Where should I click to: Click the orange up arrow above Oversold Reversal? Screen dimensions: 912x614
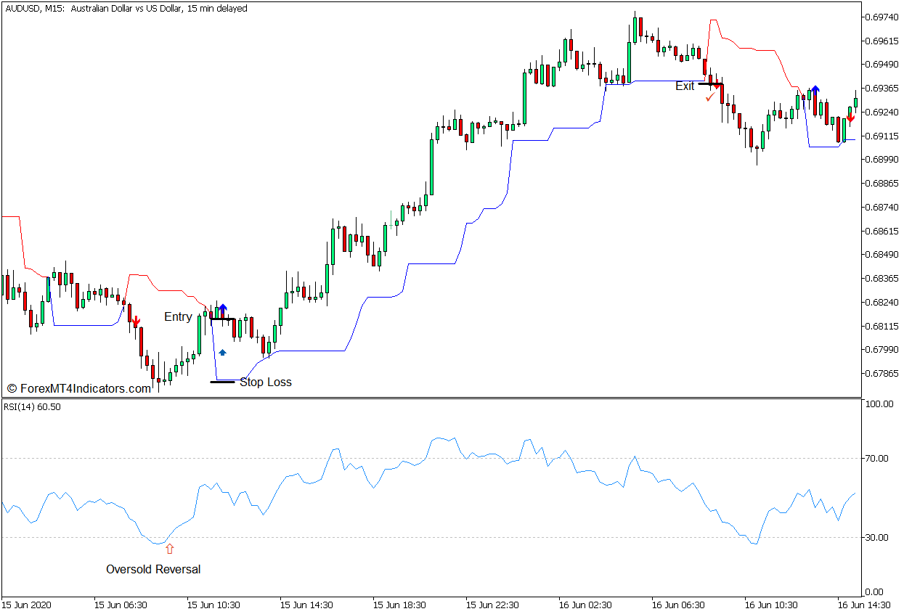point(169,549)
